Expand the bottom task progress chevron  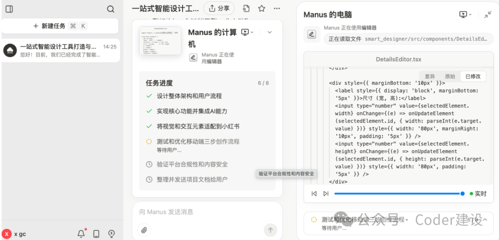point(485,219)
